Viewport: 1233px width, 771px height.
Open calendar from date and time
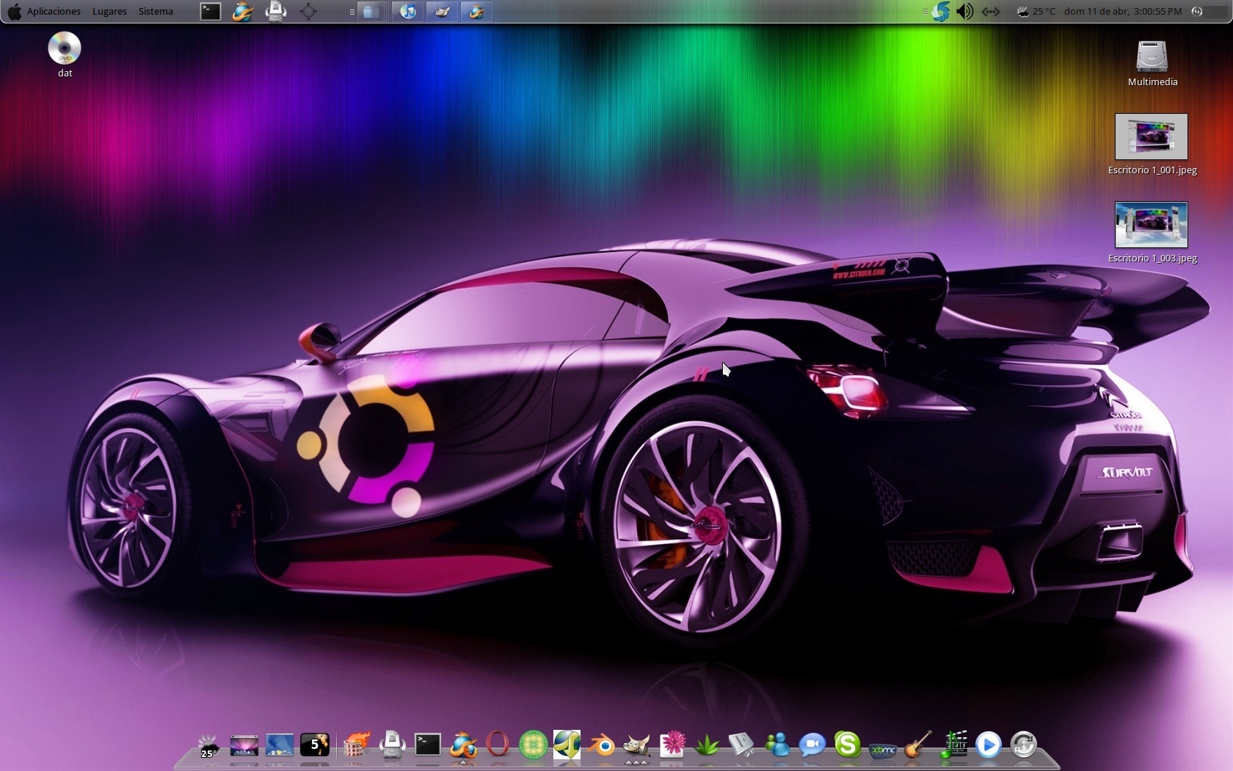(x=1123, y=11)
